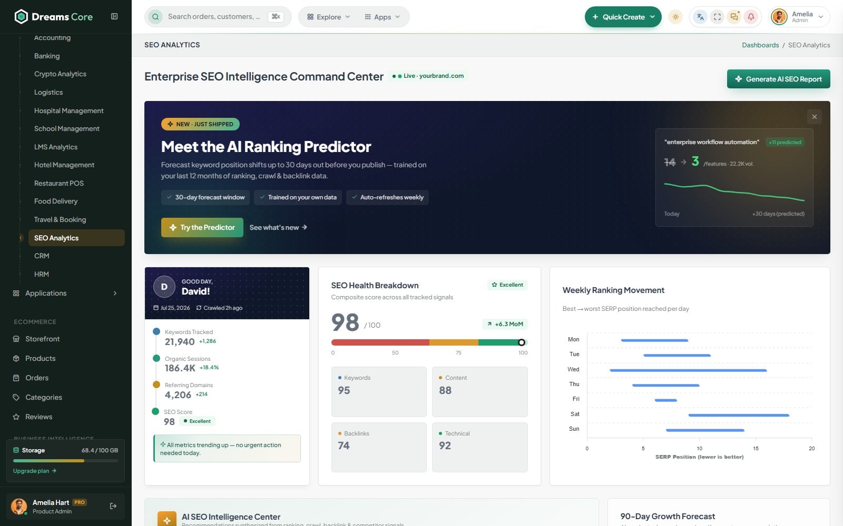Open notifications bell icon
Viewport: 843px width, 526px height.
(x=751, y=17)
